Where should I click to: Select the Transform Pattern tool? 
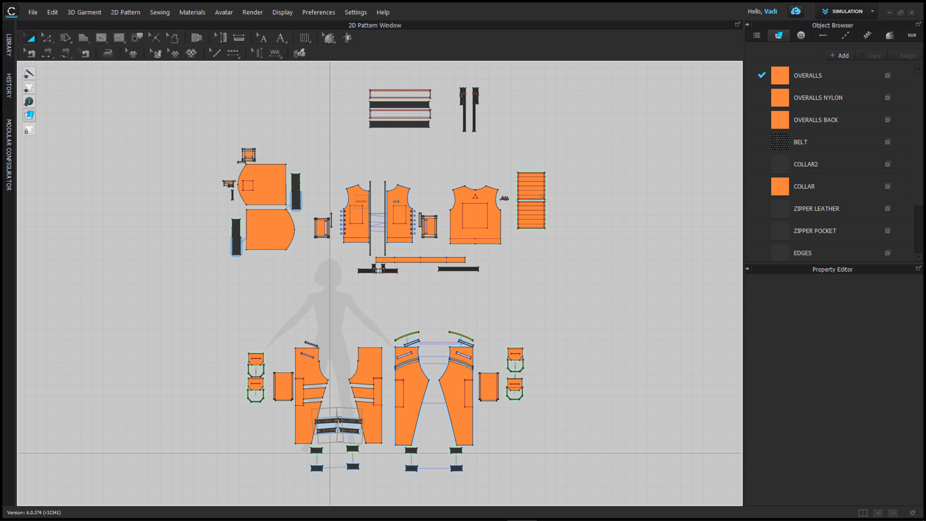click(29, 38)
